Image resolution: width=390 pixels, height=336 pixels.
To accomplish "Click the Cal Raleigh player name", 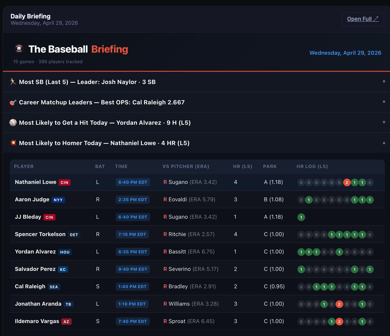I will point(30,286).
